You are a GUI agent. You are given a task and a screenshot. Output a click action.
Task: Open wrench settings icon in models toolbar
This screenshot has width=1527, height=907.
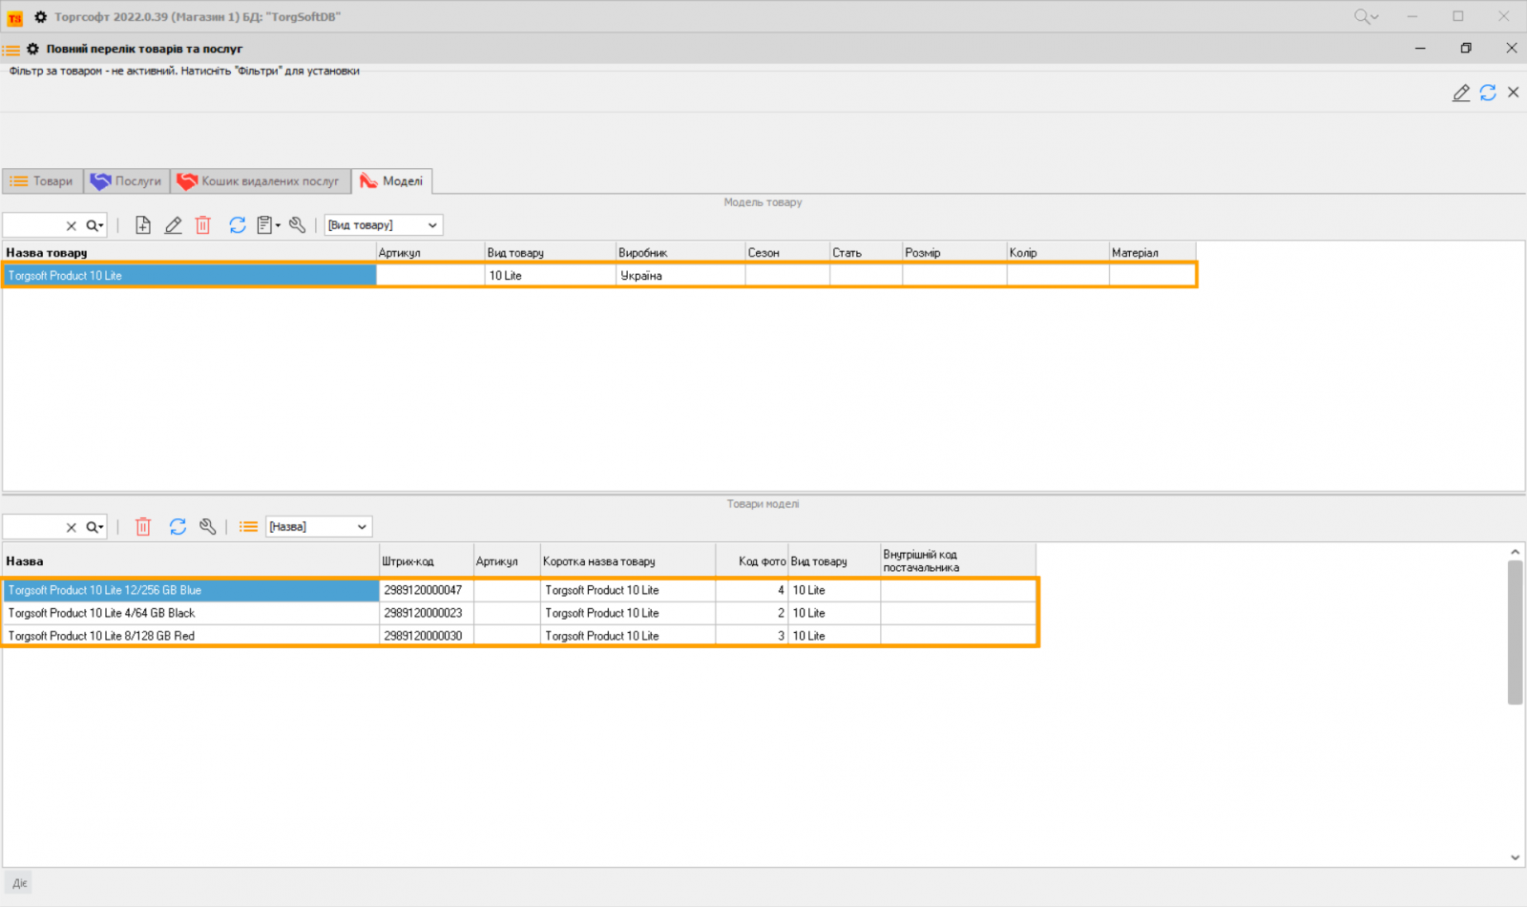pyautogui.click(x=298, y=225)
